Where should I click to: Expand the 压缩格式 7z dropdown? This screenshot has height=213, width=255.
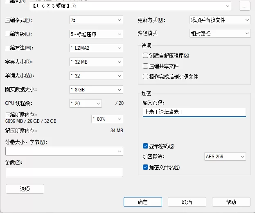tap(96, 20)
